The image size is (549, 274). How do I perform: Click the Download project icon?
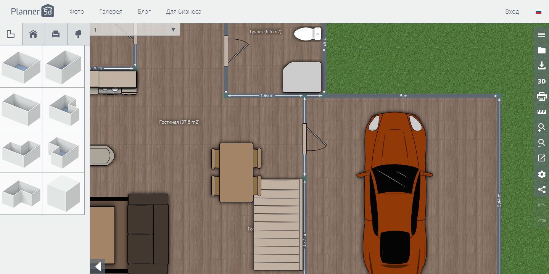point(541,65)
